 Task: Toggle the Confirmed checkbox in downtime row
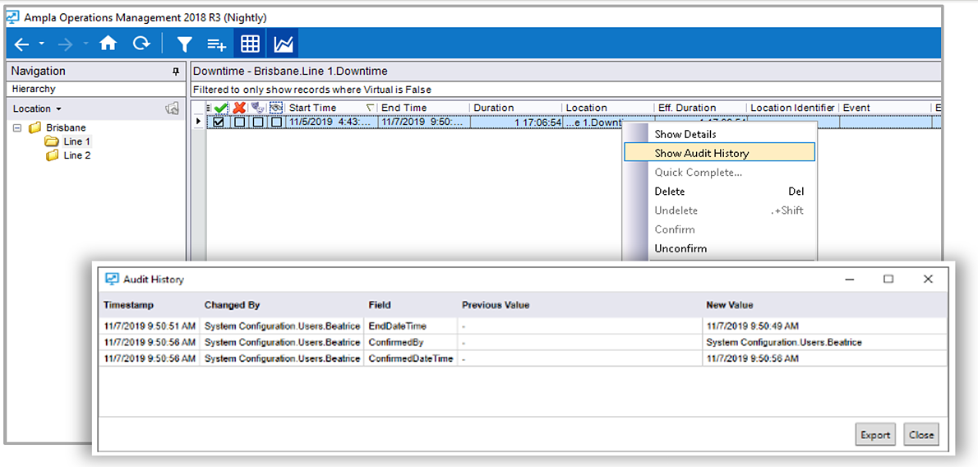219,123
